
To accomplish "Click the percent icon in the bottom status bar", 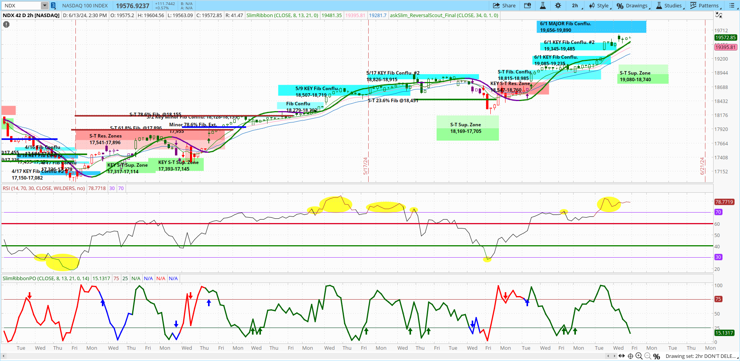I will pyautogui.click(x=656, y=356).
